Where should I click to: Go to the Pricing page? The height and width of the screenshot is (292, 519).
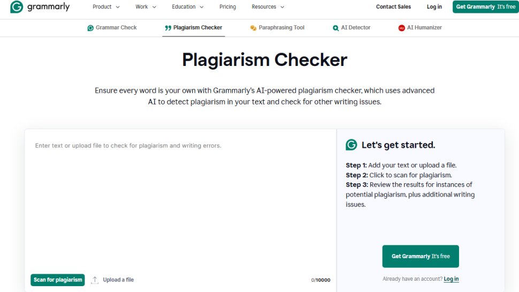(227, 7)
